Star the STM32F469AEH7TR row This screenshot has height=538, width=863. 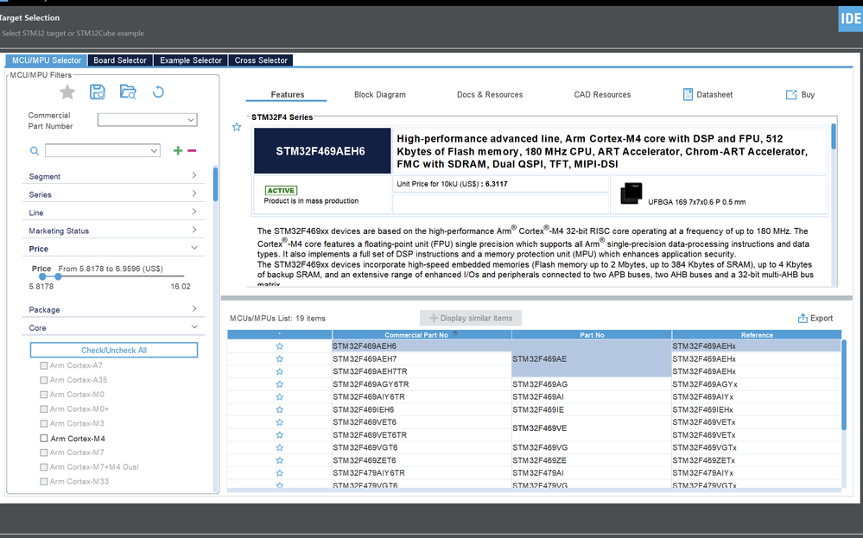[x=280, y=371]
